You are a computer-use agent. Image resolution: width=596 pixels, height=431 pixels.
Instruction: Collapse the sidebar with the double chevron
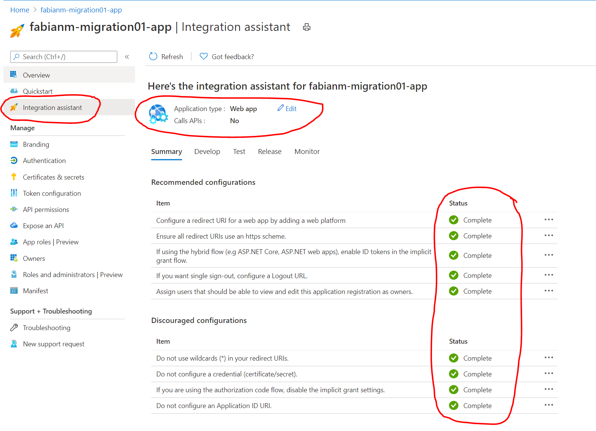pyautogui.click(x=127, y=57)
